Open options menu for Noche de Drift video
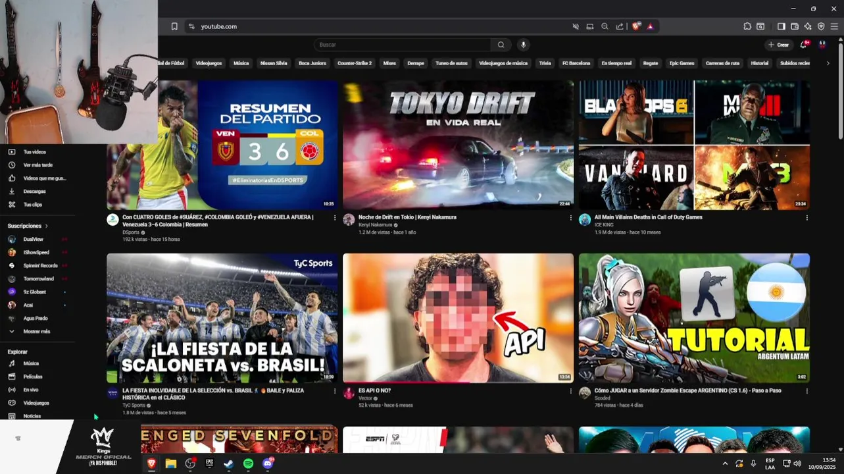This screenshot has height=474, width=844. [x=570, y=217]
